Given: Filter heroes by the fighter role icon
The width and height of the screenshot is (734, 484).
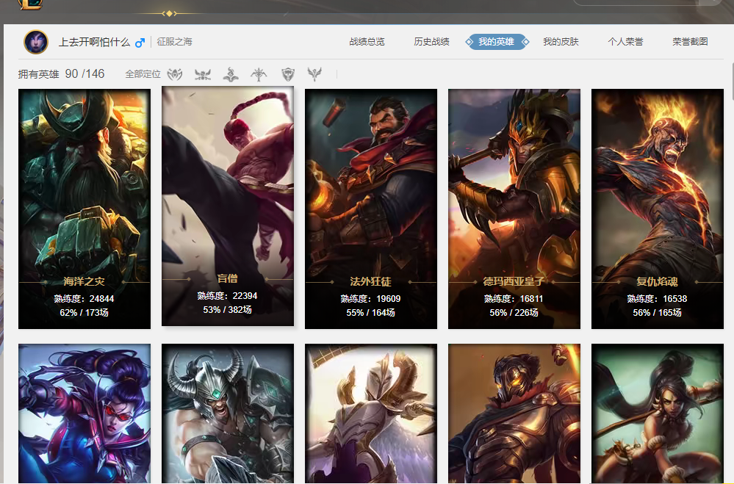Looking at the screenshot, I should click(x=203, y=74).
